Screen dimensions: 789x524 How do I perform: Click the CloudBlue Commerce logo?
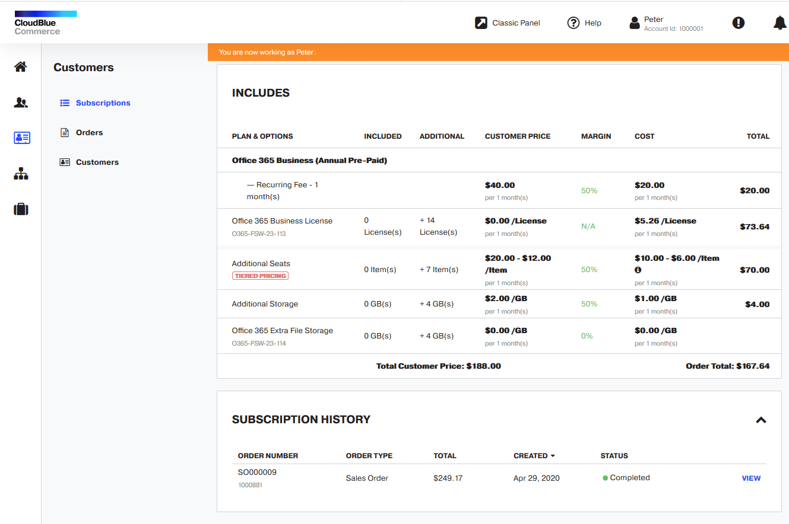click(46, 23)
